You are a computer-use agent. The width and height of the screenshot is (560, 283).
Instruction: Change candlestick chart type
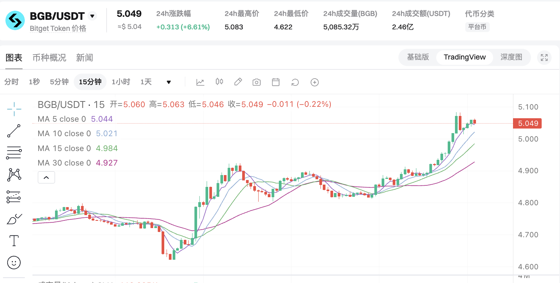[219, 82]
